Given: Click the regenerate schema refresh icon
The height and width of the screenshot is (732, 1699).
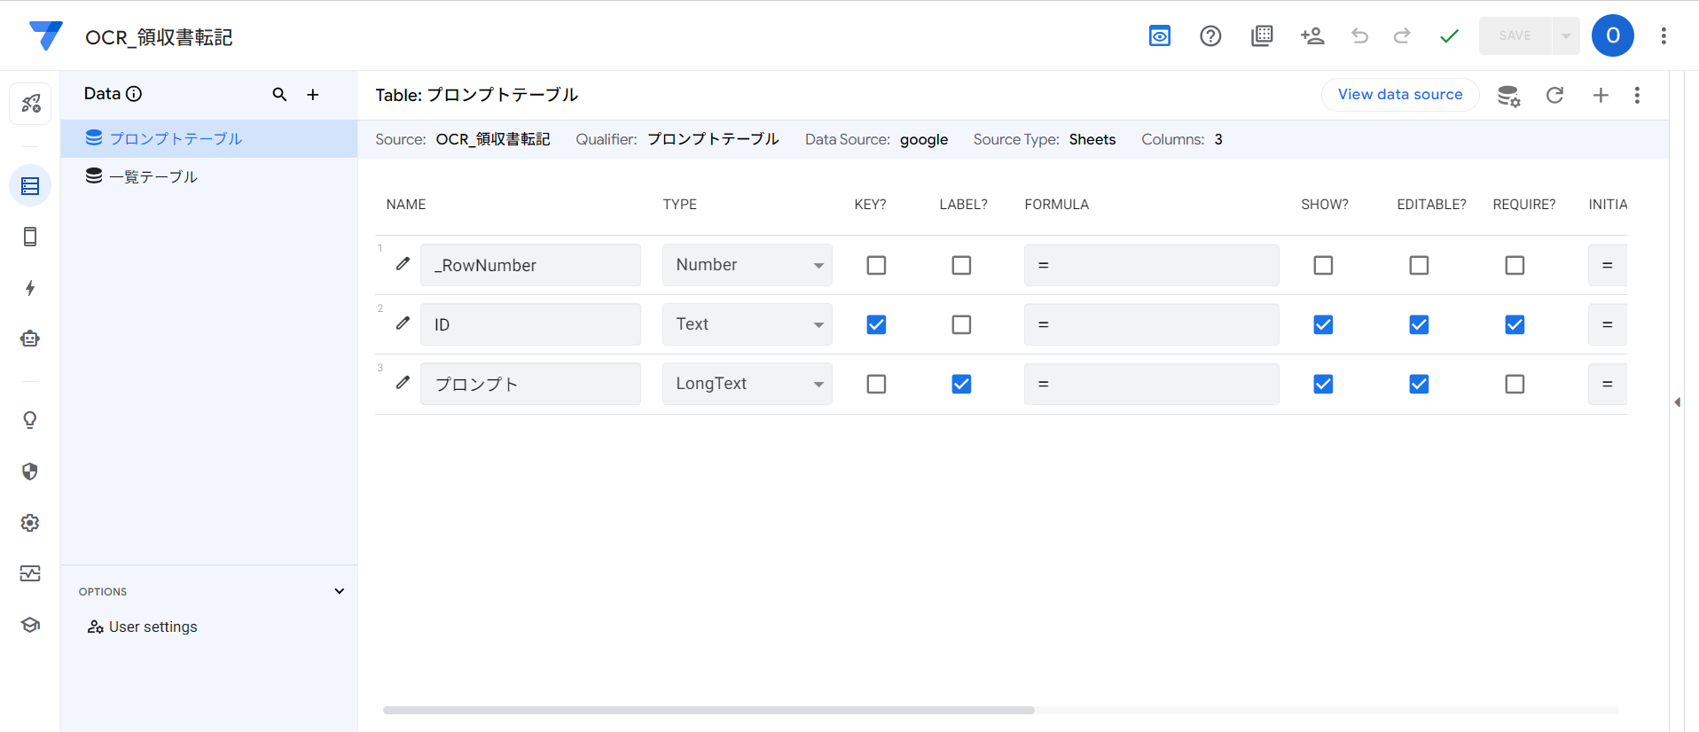Looking at the screenshot, I should tap(1554, 95).
